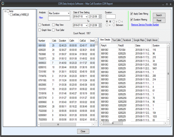Switch to the View Details tab
Viewport: 174px width, 137px height.
pyautogui.click(x=105, y=40)
